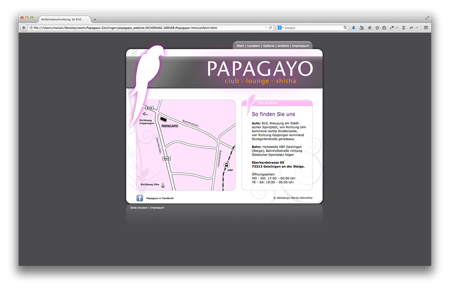Open the Papagayo in Facebook link
Screen dimensions: 449x288
pyautogui.click(x=160, y=198)
